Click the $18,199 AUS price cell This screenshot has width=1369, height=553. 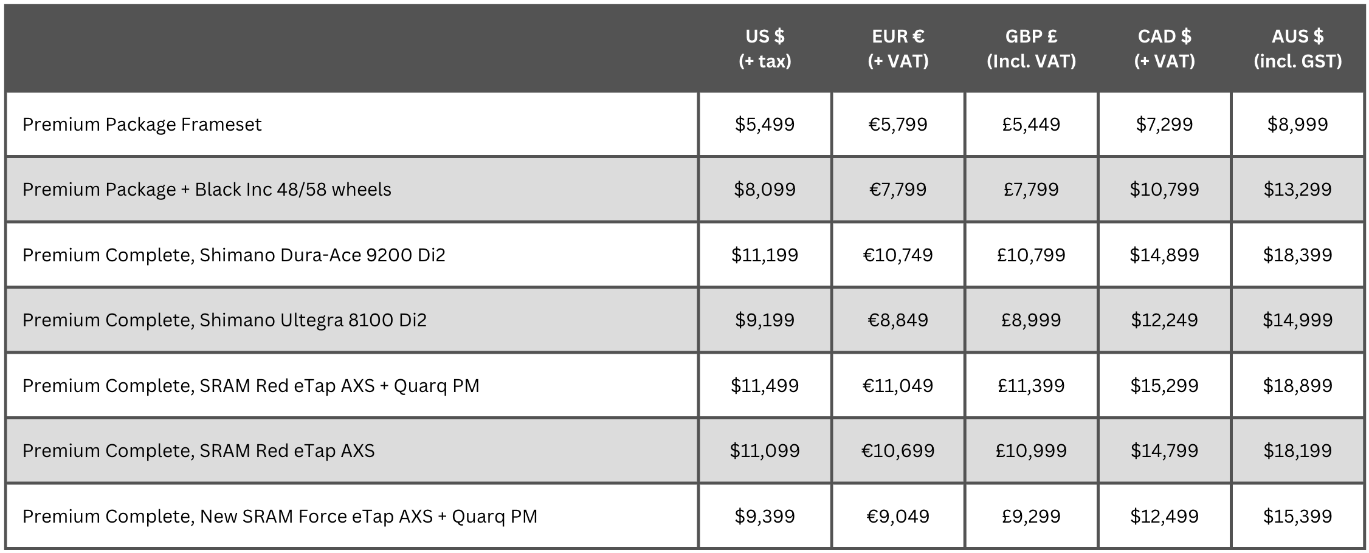tap(1297, 451)
